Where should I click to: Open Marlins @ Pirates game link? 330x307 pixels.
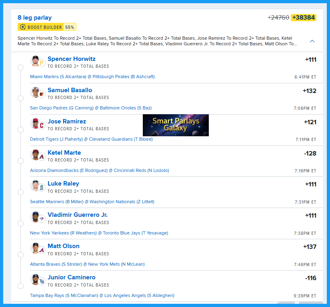[92, 77]
